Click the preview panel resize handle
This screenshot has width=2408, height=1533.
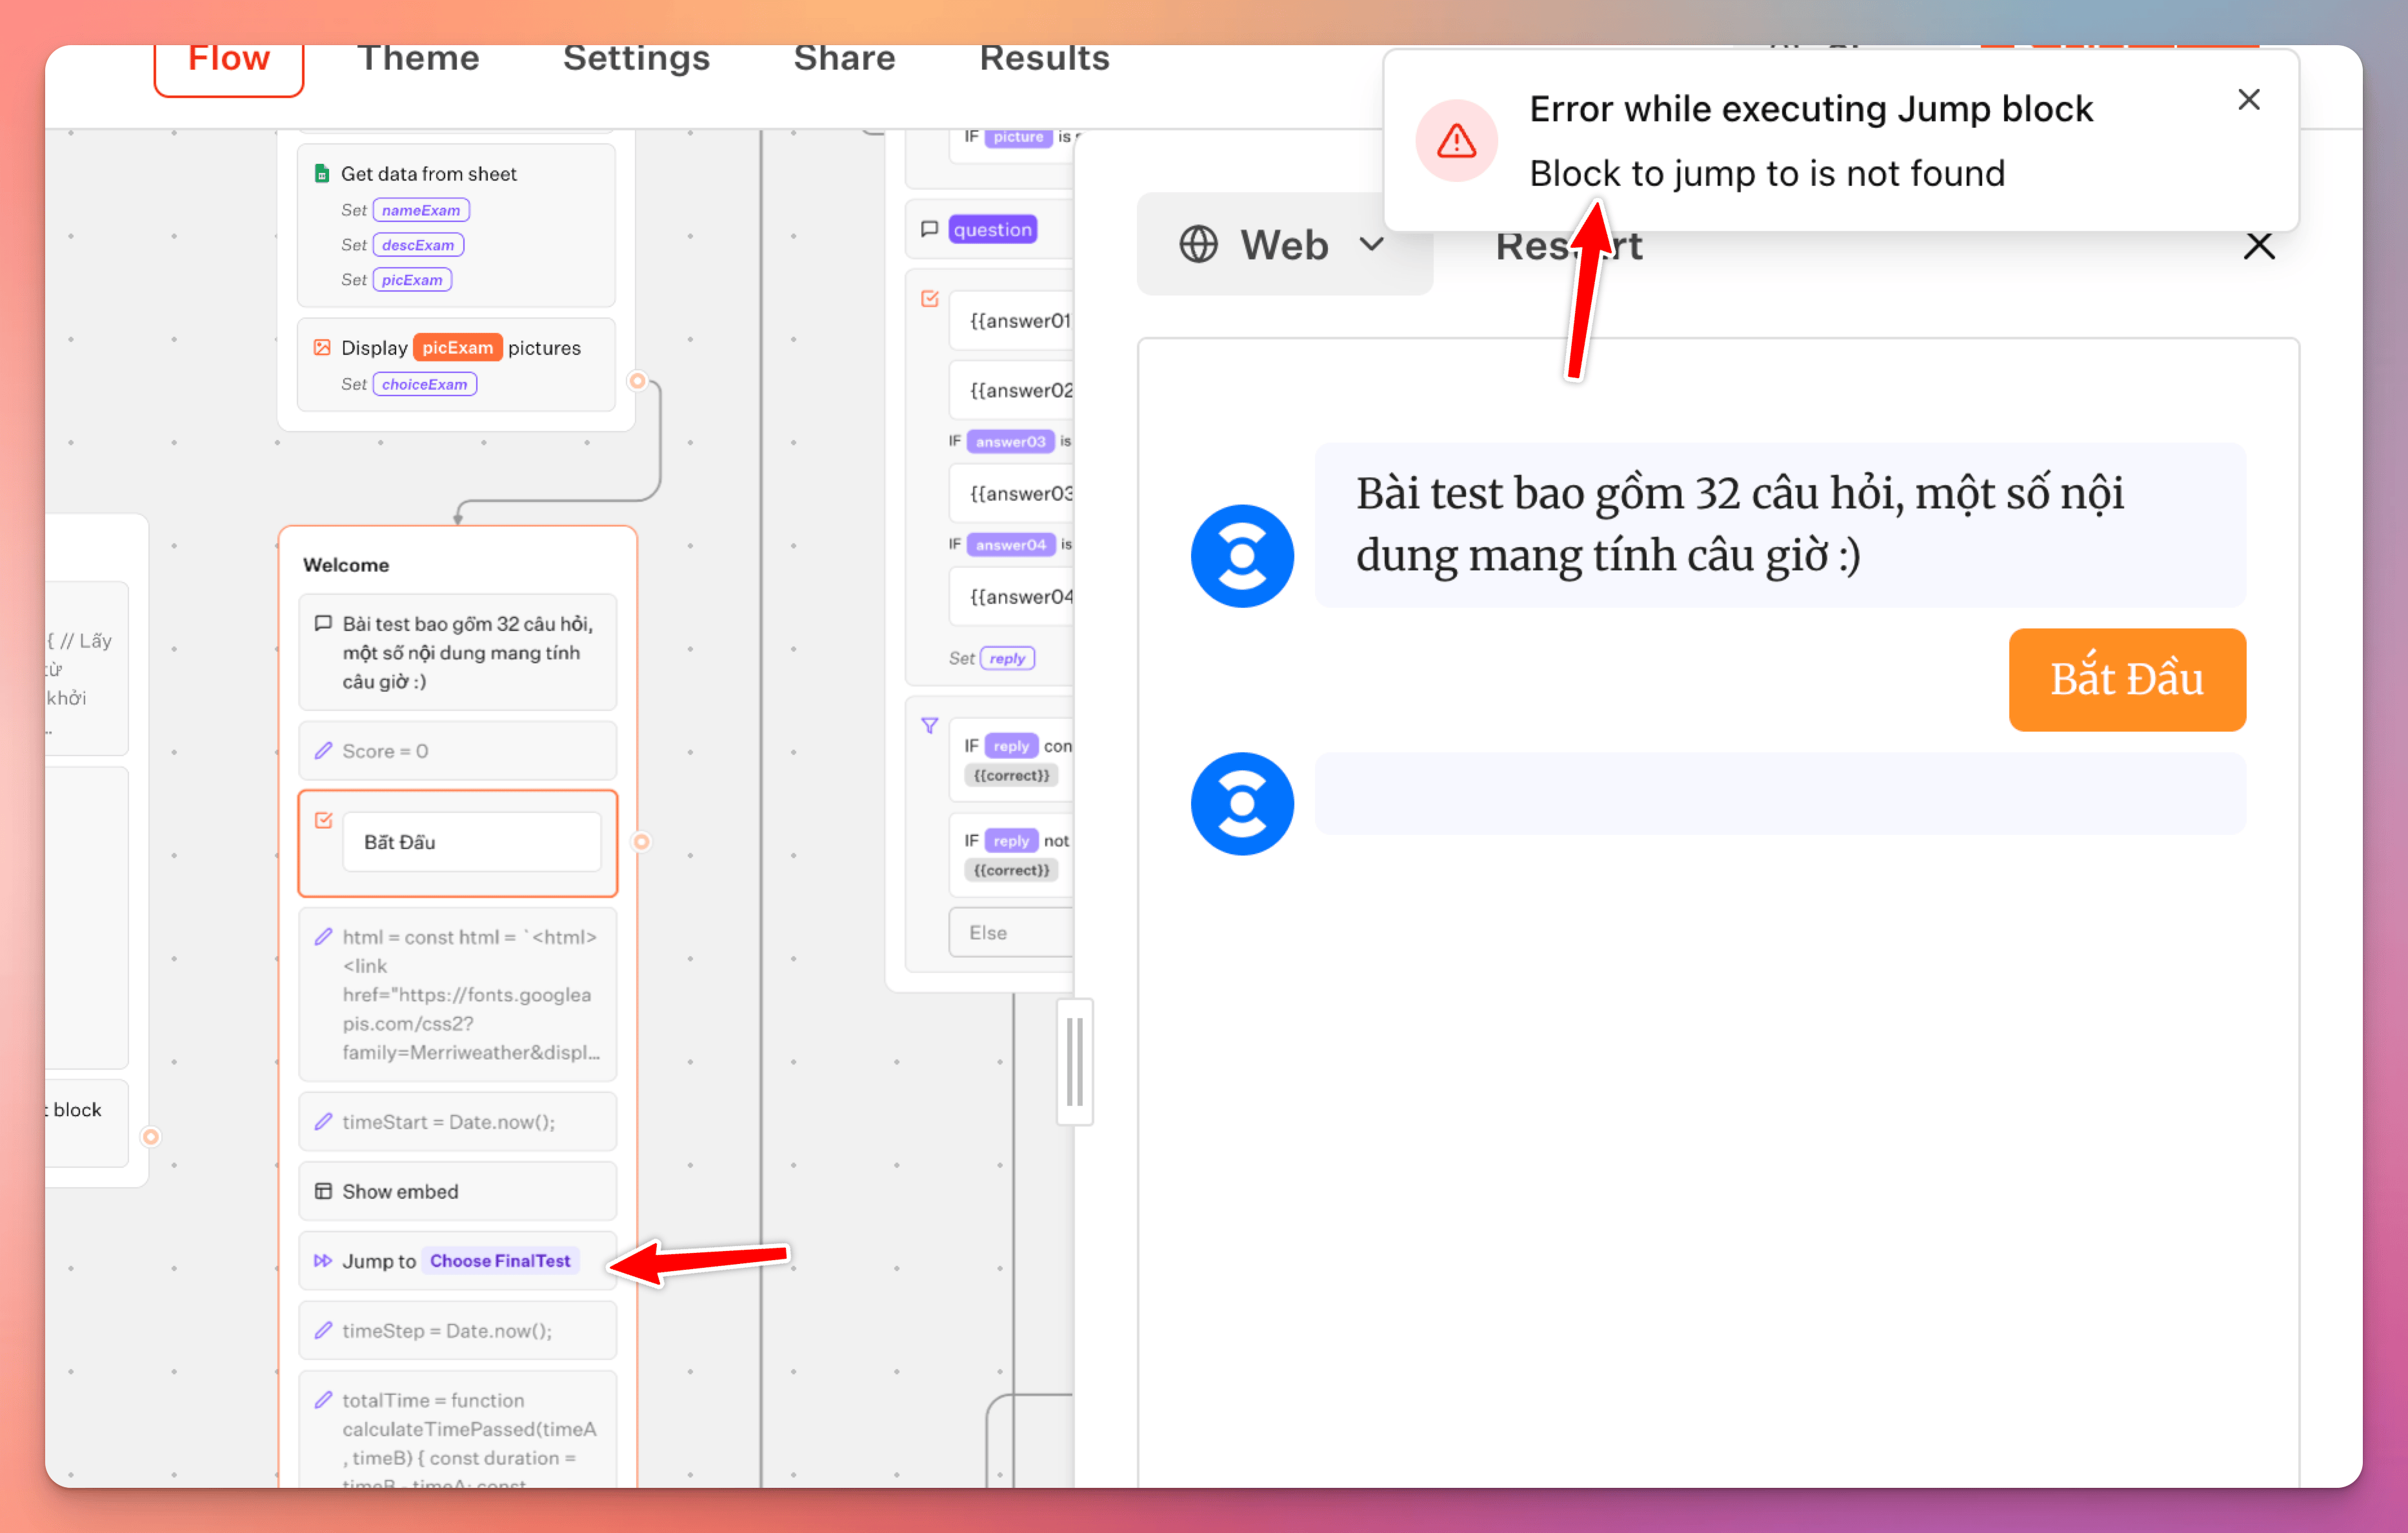click(x=1075, y=1062)
